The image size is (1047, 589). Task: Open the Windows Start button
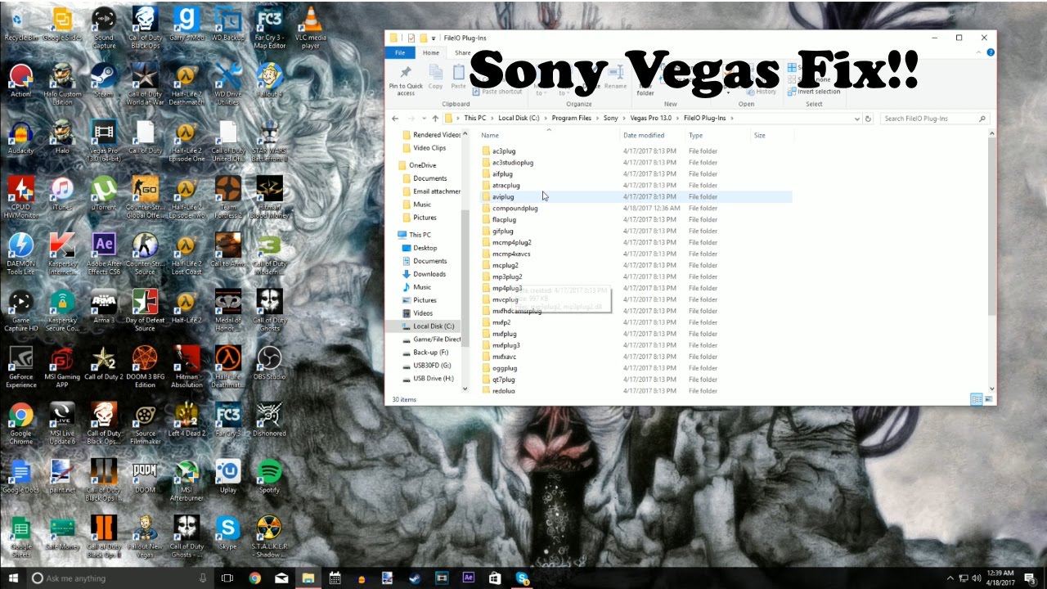pyautogui.click(x=13, y=578)
